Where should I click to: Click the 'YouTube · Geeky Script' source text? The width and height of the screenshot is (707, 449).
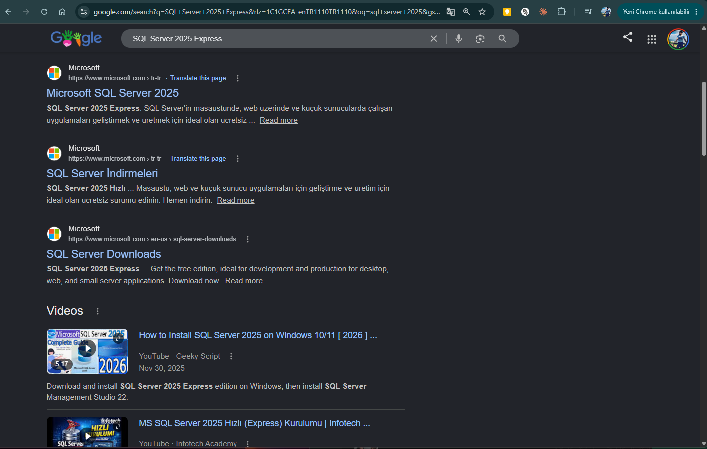click(179, 356)
